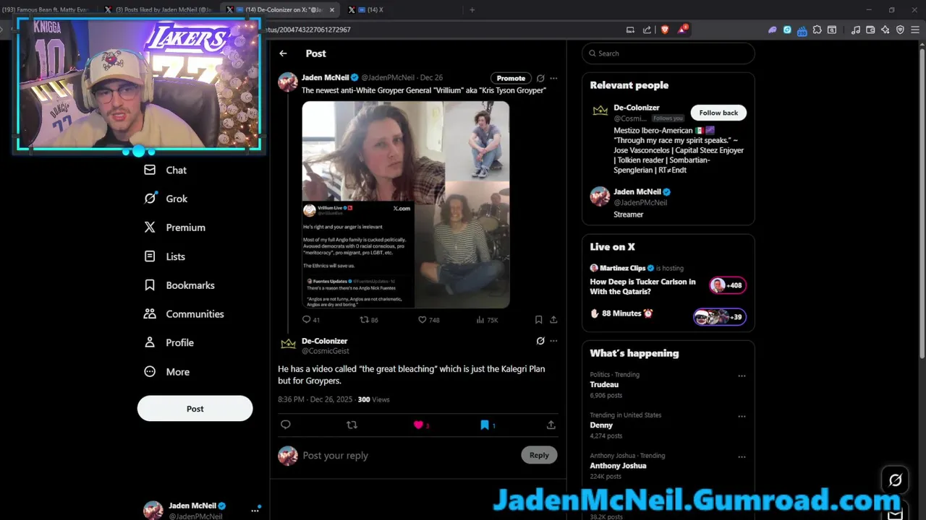
Task: Open Lists from the sidebar
Action: (x=164, y=256)
